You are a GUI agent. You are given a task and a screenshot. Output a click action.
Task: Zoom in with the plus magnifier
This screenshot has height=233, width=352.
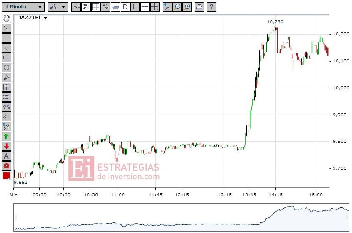click(x=187, y=7)
